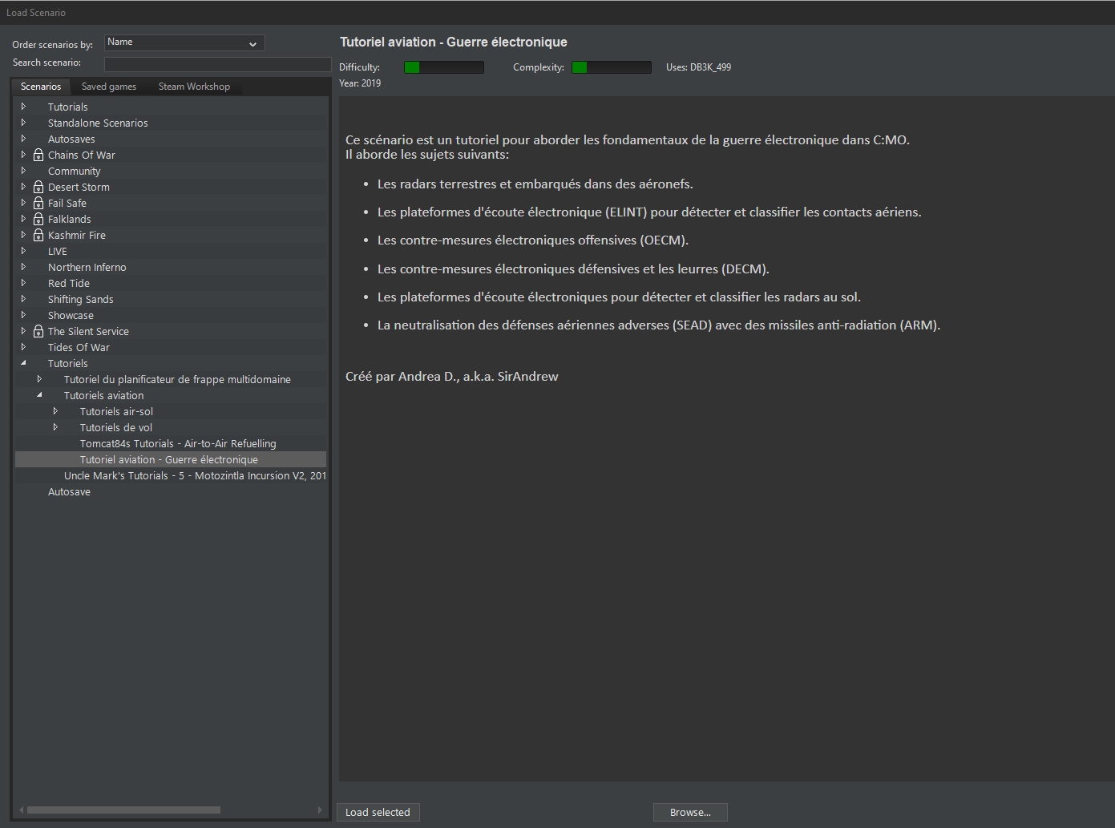Select the LIVE row label
The height and width of the screenshot is (828, 1115).
pyautogui.click(x=57, y=251)
